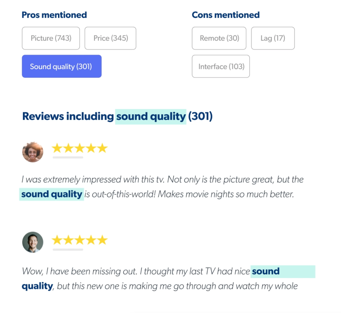341x313 pixels.
Task: Click the Interface (103) cons chip
Action: tap(221, 66)
